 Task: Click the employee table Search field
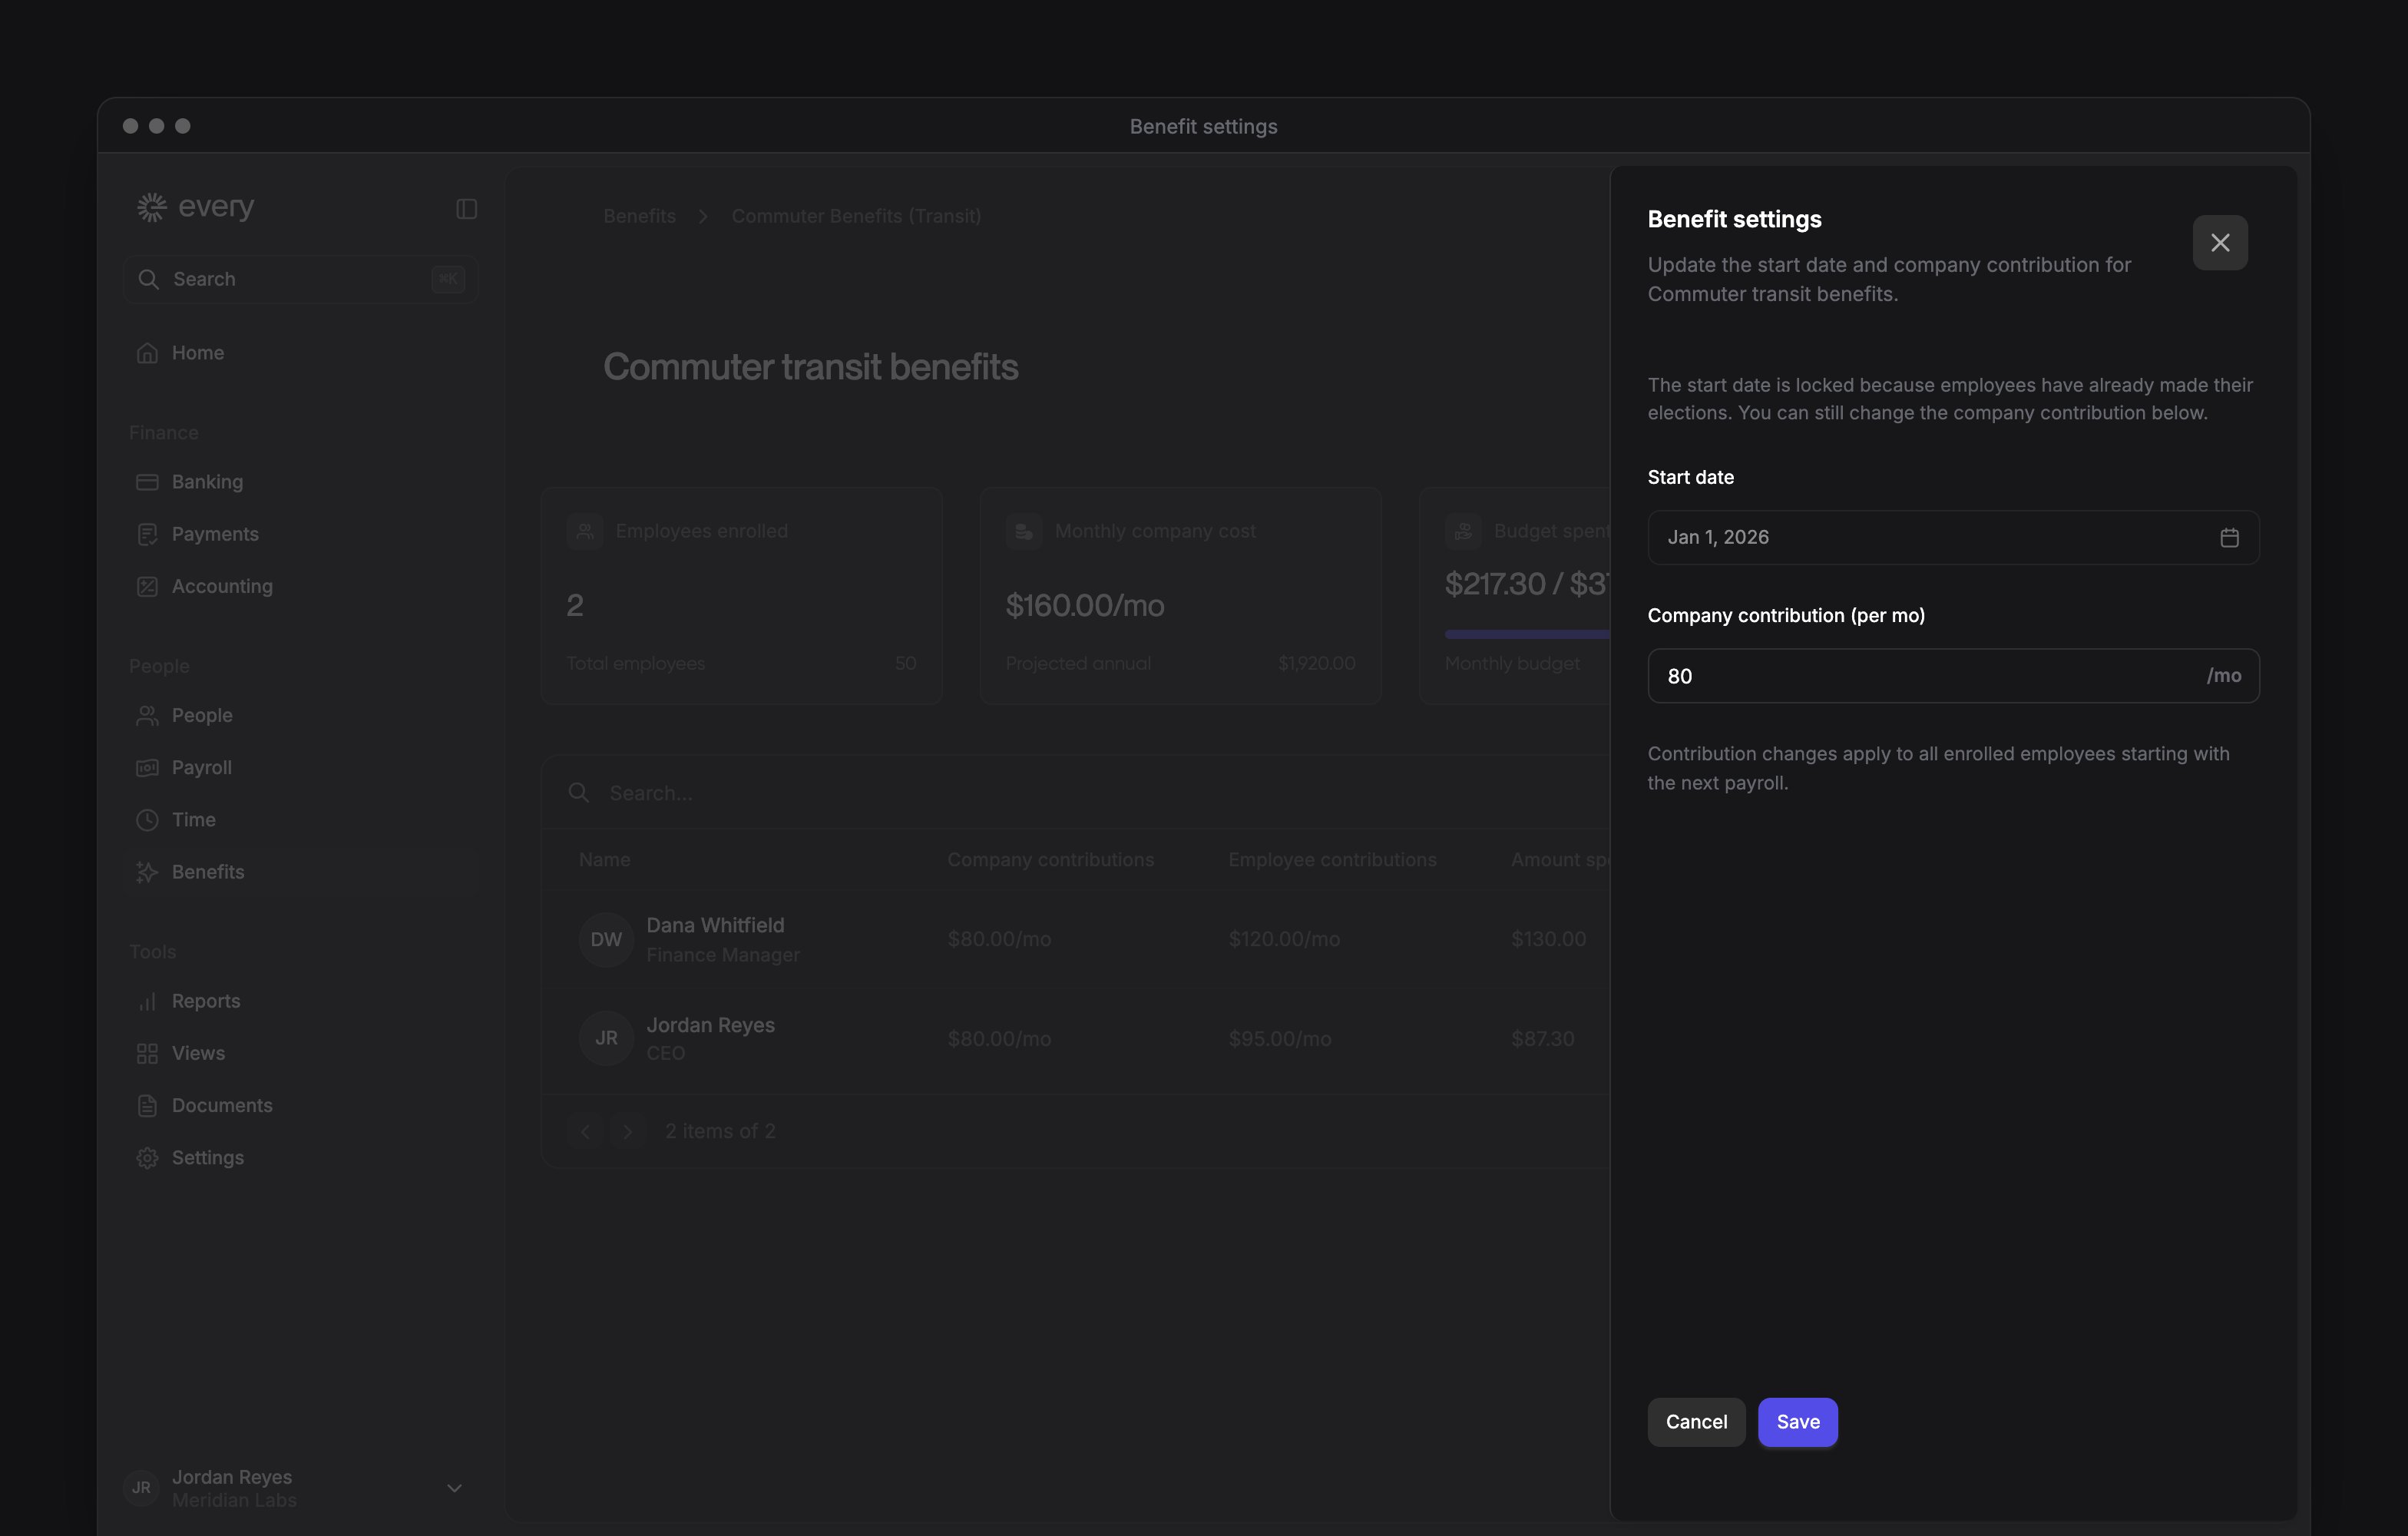pos(1075,793)
